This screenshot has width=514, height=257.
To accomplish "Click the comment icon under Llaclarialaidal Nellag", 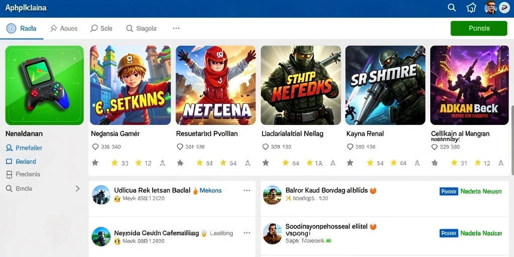I will coord(266,147).
